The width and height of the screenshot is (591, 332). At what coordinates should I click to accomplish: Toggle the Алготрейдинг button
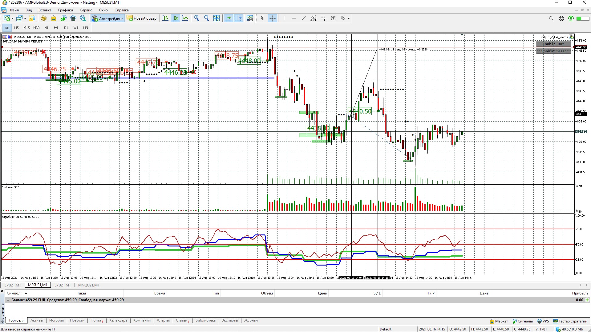(107, 18)
